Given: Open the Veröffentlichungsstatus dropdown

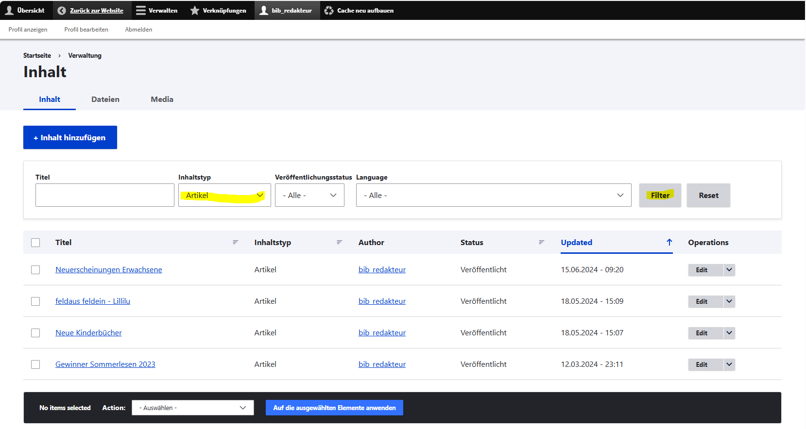Looking at the screenshot, I should (309, 195).
